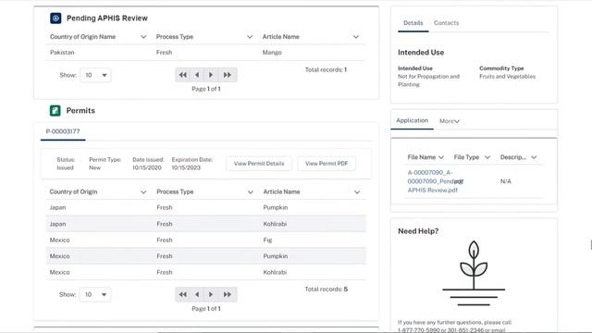Open Show rows dropdown in Pending APHIS Review
592x333 pixels.
(95, 75)
